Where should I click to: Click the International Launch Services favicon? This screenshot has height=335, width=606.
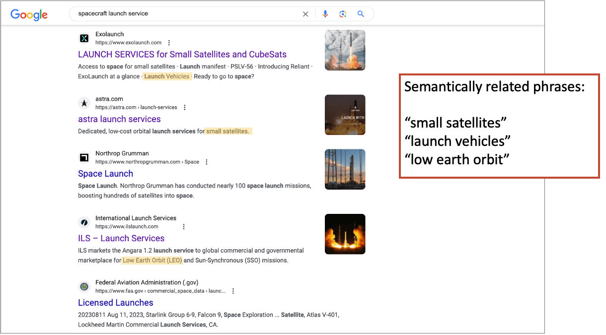tap(84, 222)
